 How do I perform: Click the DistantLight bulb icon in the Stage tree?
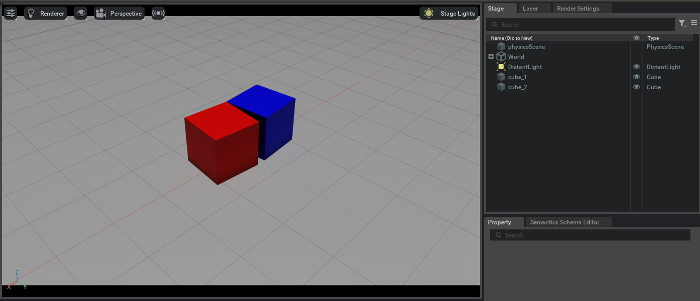pos(501,67)
